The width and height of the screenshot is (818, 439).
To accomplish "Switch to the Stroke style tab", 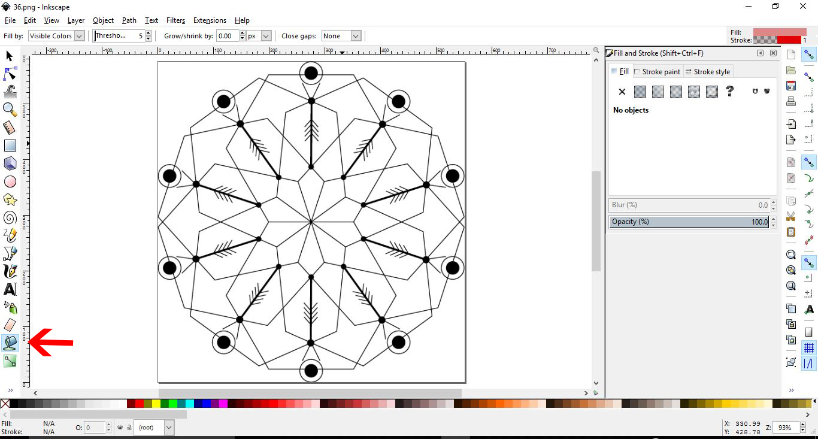I will click(707, 72).
